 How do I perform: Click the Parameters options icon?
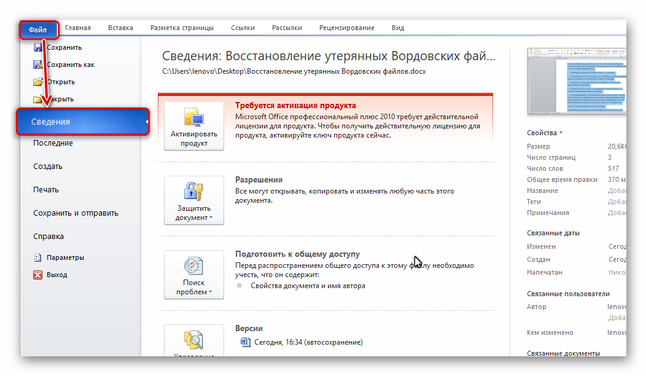pyautogui.click(x=38, y=257)
